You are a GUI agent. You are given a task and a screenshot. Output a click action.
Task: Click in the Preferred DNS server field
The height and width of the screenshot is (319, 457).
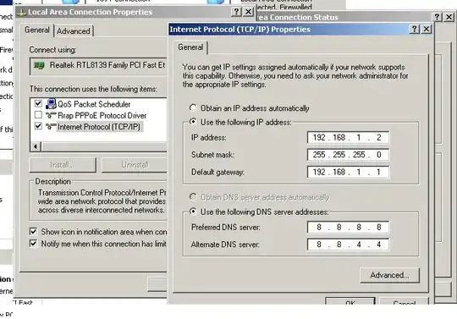(x=348, y=228)
